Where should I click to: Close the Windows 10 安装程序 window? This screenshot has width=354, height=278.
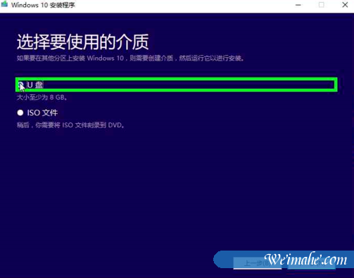[345, 5]
